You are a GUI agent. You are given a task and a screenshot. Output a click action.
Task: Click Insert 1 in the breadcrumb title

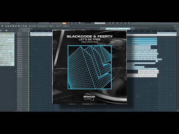(x=59, y=26)
